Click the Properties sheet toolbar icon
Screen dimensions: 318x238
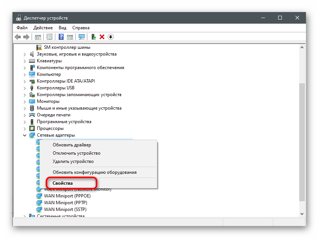[x=49, y=37]
